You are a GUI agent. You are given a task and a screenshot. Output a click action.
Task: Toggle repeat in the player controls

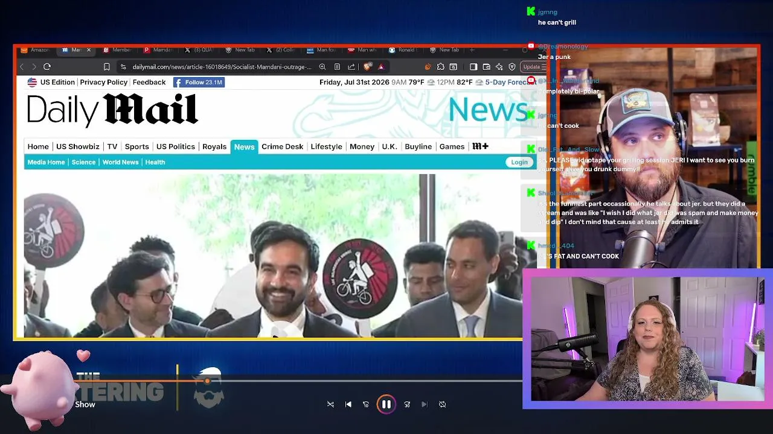[443, 404]
